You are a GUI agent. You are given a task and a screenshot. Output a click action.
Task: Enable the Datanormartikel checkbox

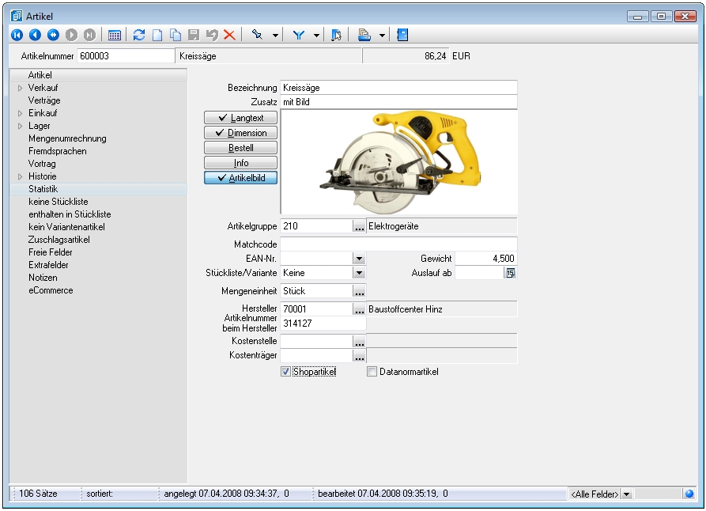(x=372, y=372)
